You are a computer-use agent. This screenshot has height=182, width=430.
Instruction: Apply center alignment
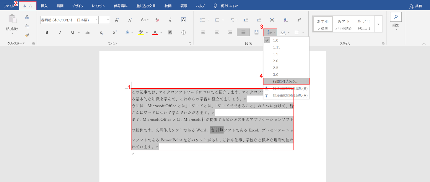coord(216,32)
